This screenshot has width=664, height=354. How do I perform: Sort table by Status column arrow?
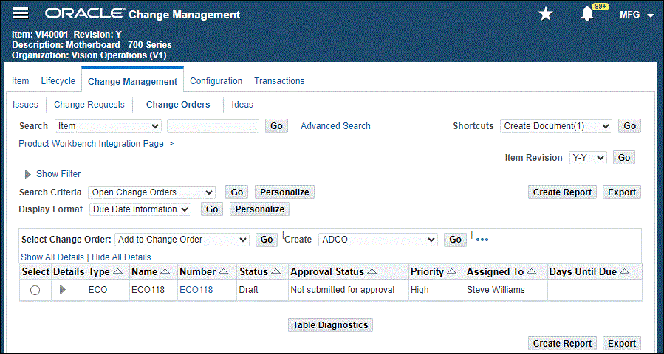point(275,272)
